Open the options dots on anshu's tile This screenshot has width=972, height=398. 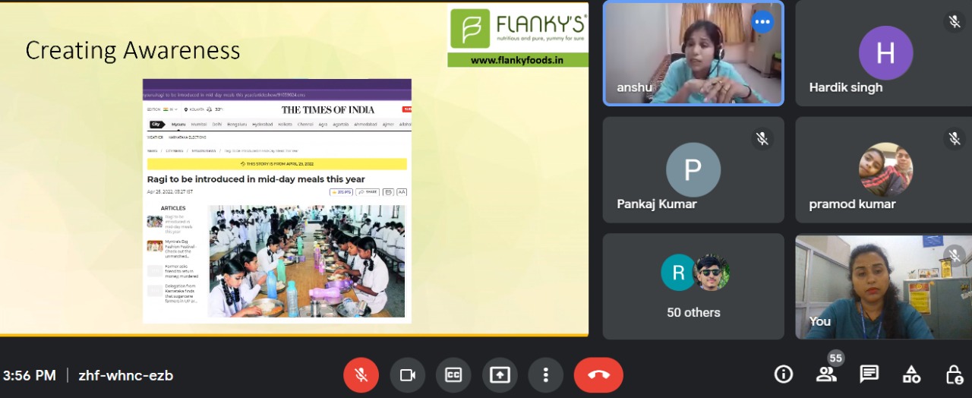tap(762, 22)
